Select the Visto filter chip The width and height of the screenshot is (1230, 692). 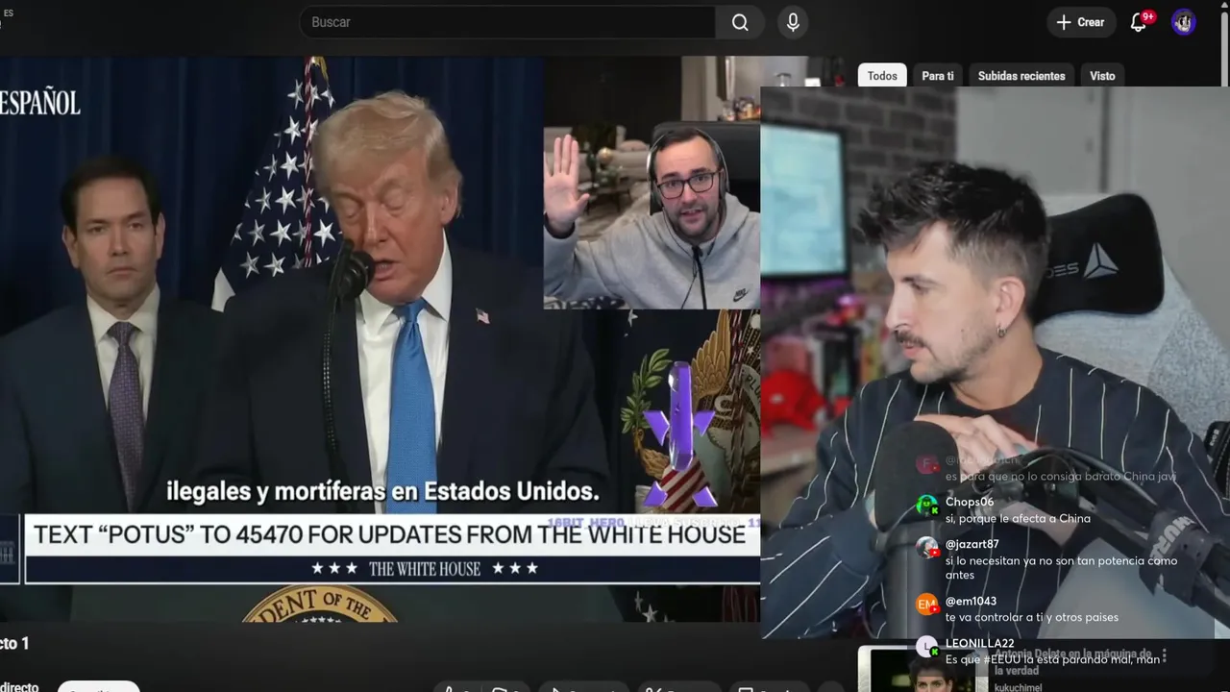coord(1102,76)
